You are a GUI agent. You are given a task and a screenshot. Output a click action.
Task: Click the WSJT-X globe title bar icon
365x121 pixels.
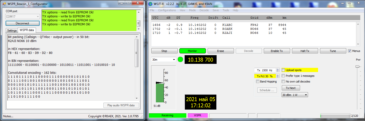pyautogui.click(x=151, y=4)
